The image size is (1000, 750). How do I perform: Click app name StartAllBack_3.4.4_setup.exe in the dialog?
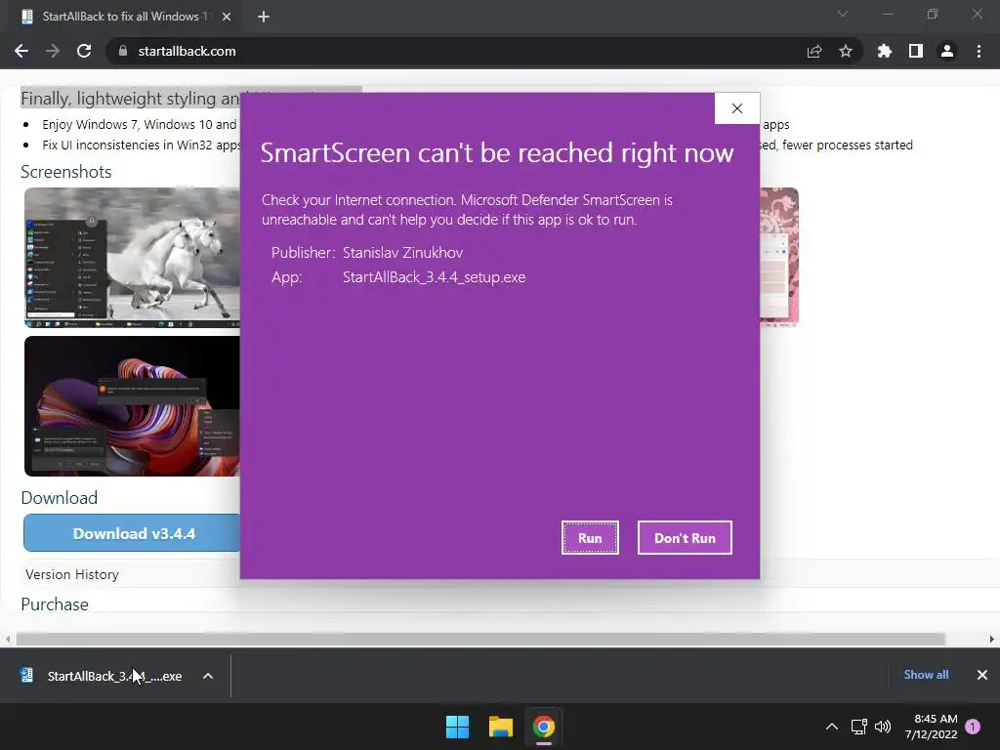[x=435, y=277]
